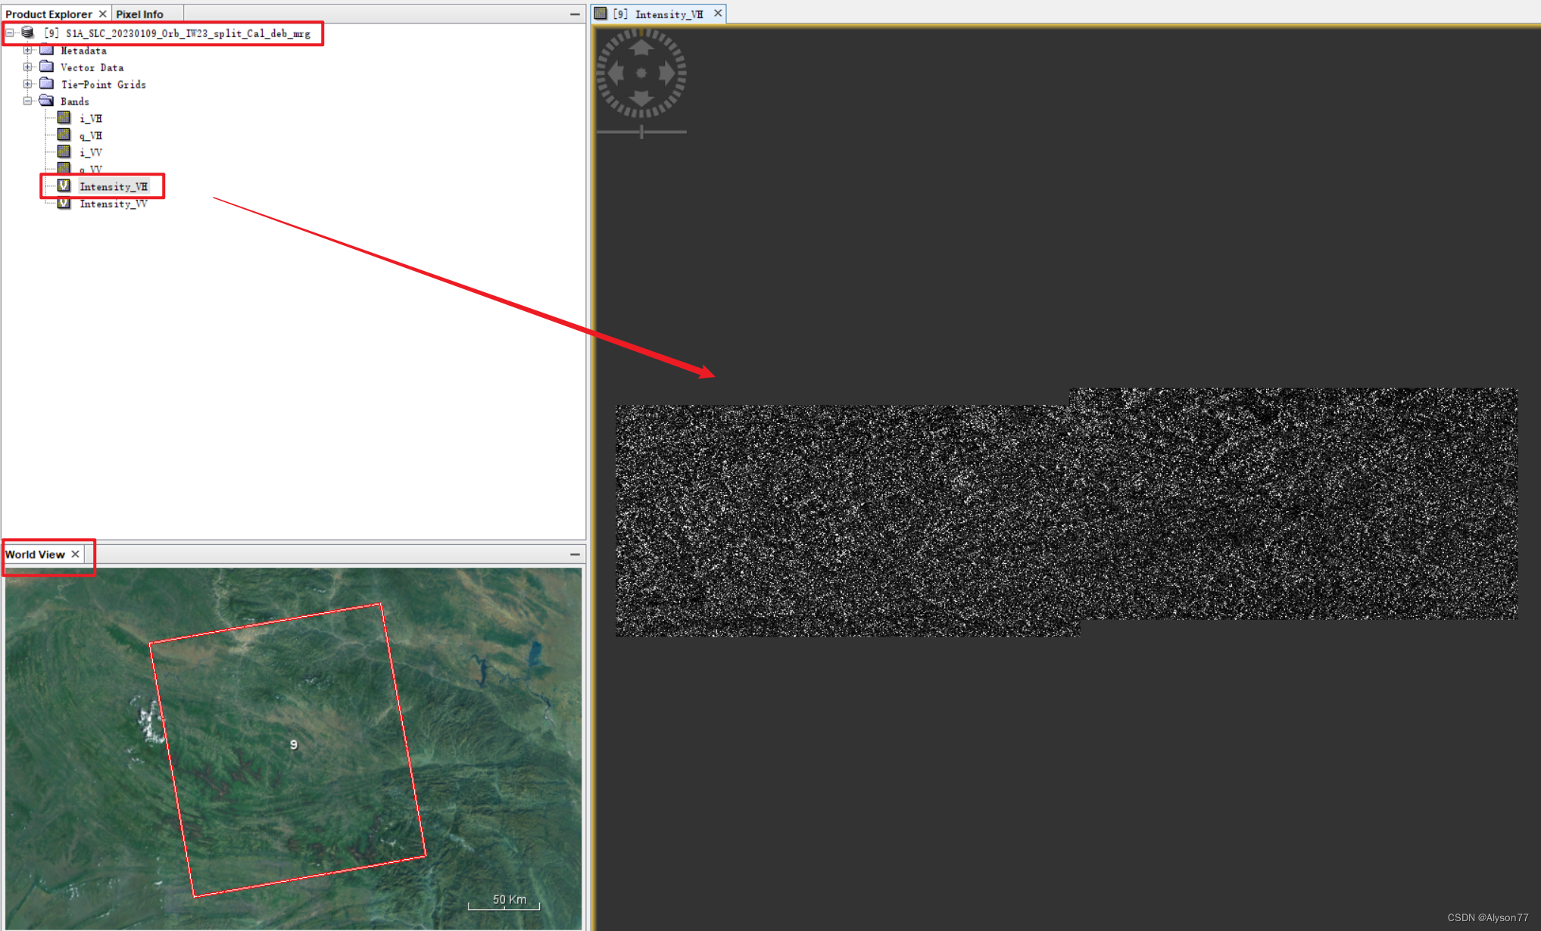Collapse the product [9] root node
Image resolution: width=1541 pixels, height=931 pixels.
coord(10,33)
